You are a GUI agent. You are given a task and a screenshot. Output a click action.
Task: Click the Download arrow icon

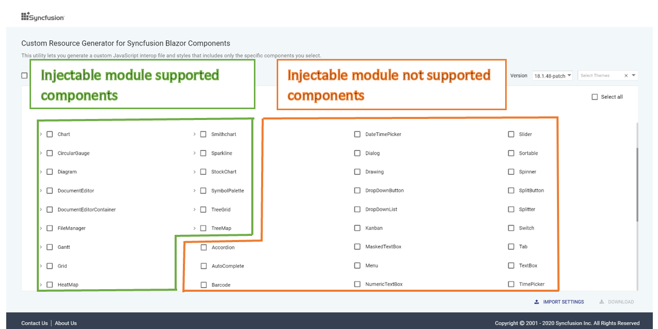click(602, 302)
